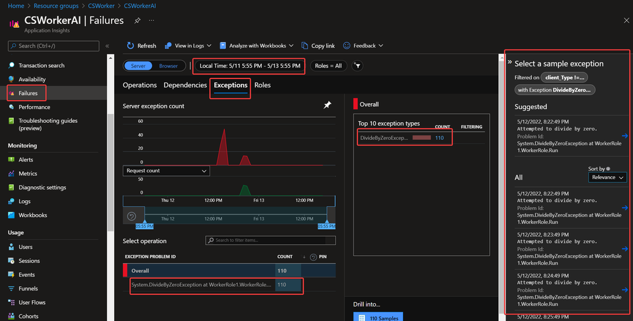
Task: Click the left 05:55 PM time range handle
Action: coord(144,226)
